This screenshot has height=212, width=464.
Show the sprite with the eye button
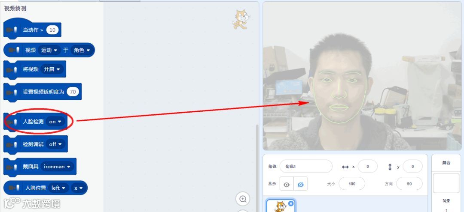pos(287,185)
